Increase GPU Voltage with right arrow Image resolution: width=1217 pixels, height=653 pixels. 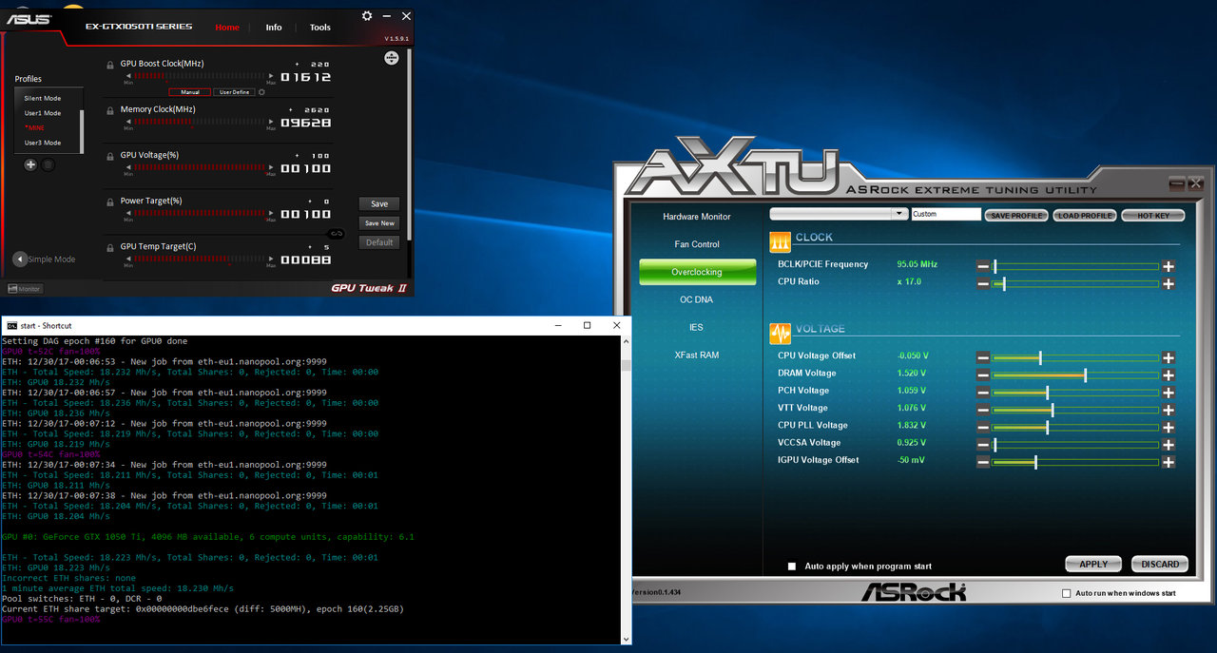[x=273, y=167]
